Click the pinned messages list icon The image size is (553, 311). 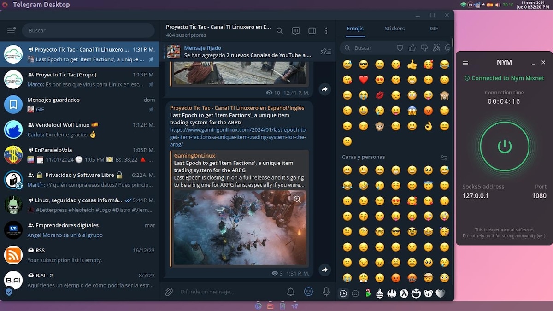326,52
